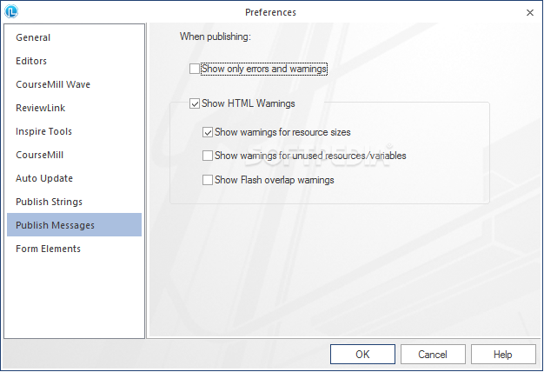Open Auto Update preferences
The width and height of the screenshot is (544, 372).
pyautogui.click(x=74, y=178)
